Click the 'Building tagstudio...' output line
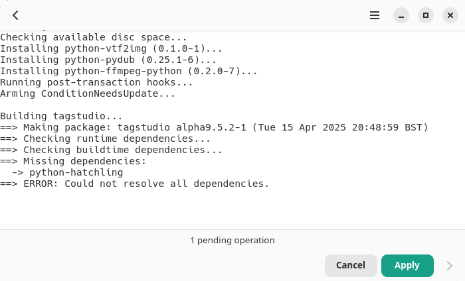 coord(61,116)
